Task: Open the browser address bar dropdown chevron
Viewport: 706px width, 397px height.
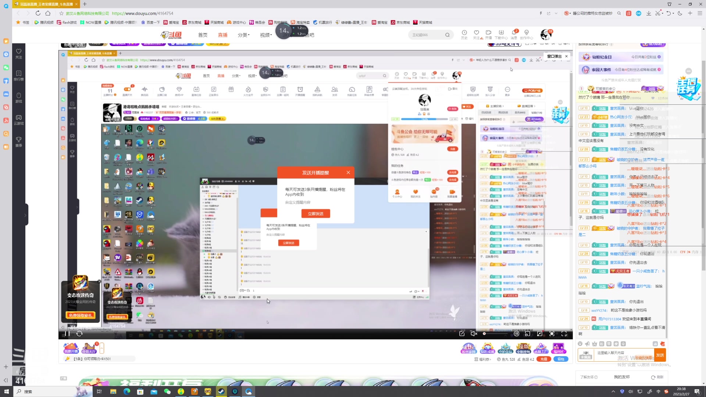Action: tap(556, 13)
